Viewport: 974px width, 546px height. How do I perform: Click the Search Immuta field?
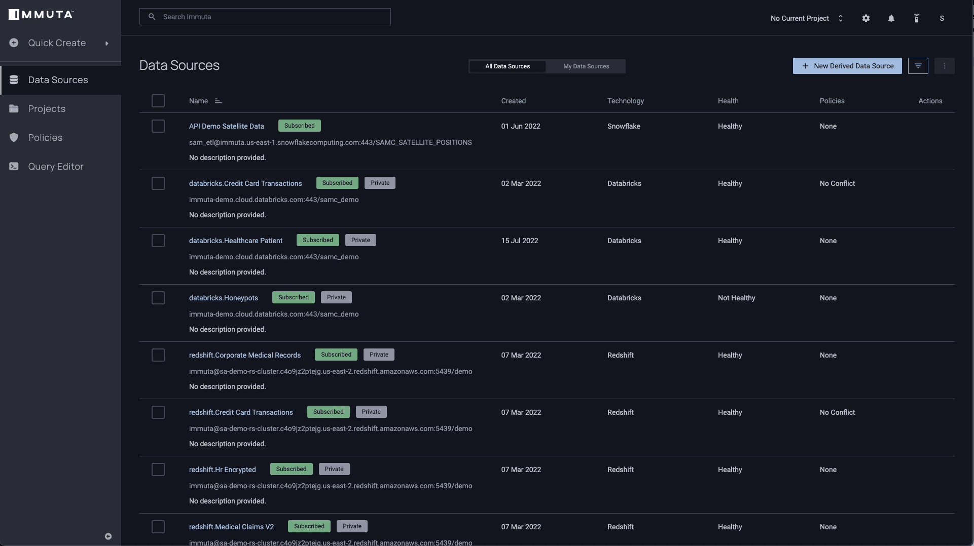265,17
